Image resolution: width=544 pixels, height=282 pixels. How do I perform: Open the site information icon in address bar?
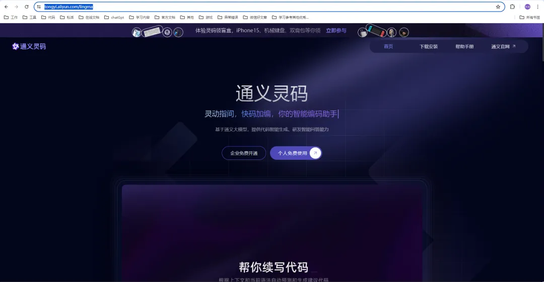click(39, 7)
